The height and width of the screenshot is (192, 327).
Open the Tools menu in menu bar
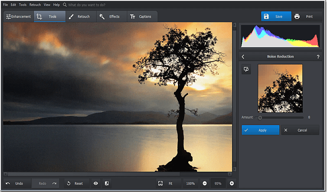(x=23, y=5)
